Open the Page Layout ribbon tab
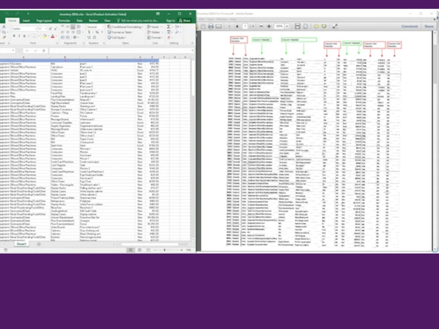 [x=44, y=21]
